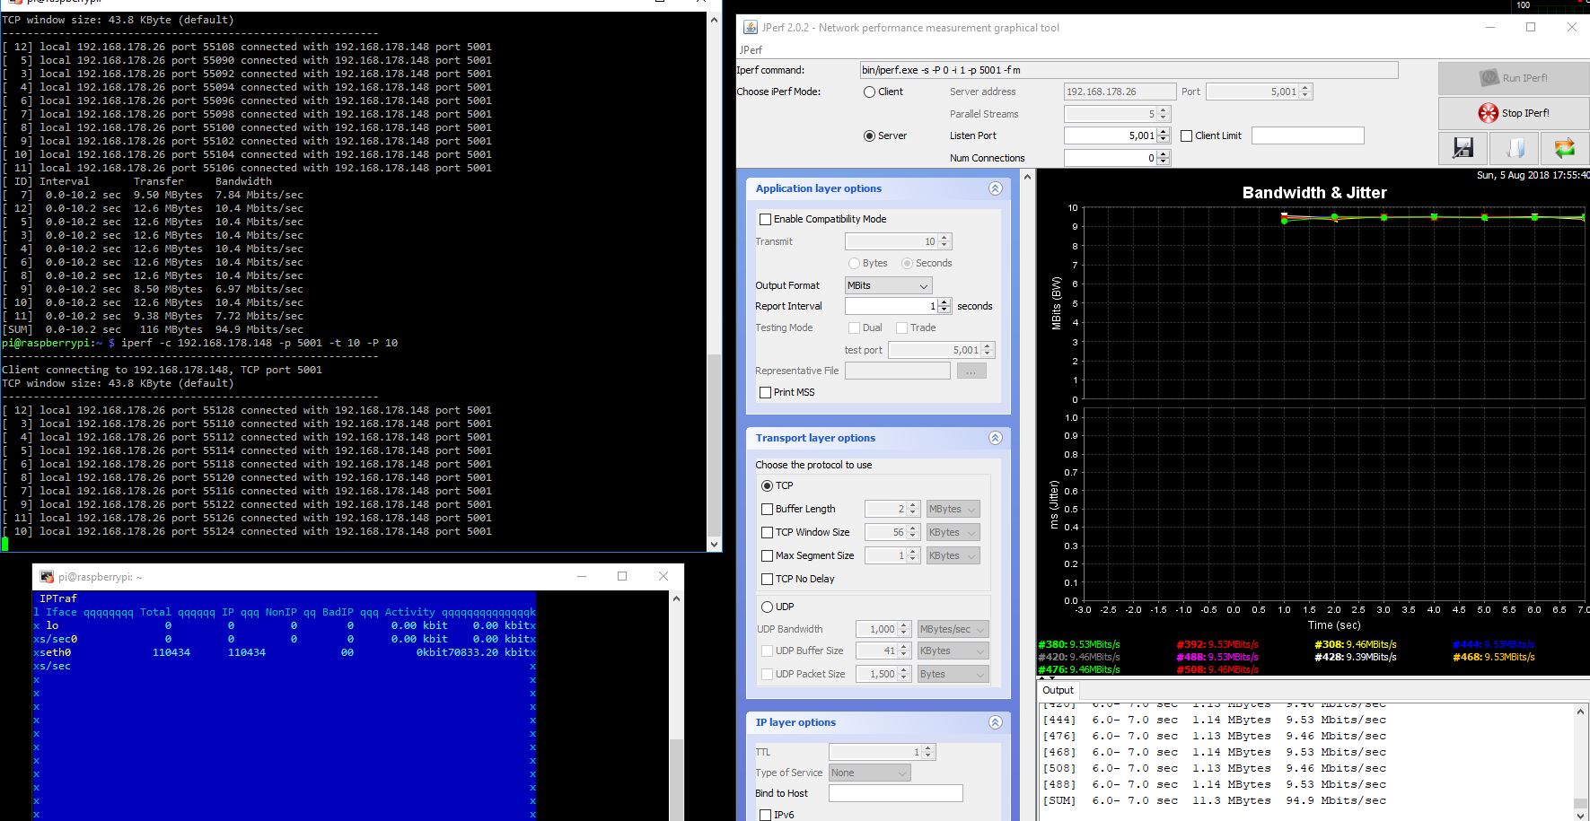Click the eth0 row in IPTraf
Screen dimensions: 1590x821
point(285,652)
